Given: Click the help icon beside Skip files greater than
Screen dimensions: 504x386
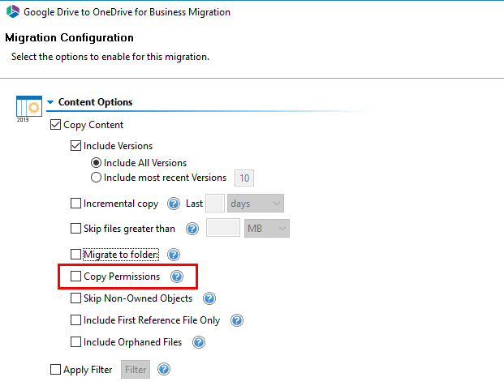Looking at the screenshot, I should click(x=192, y=229).
